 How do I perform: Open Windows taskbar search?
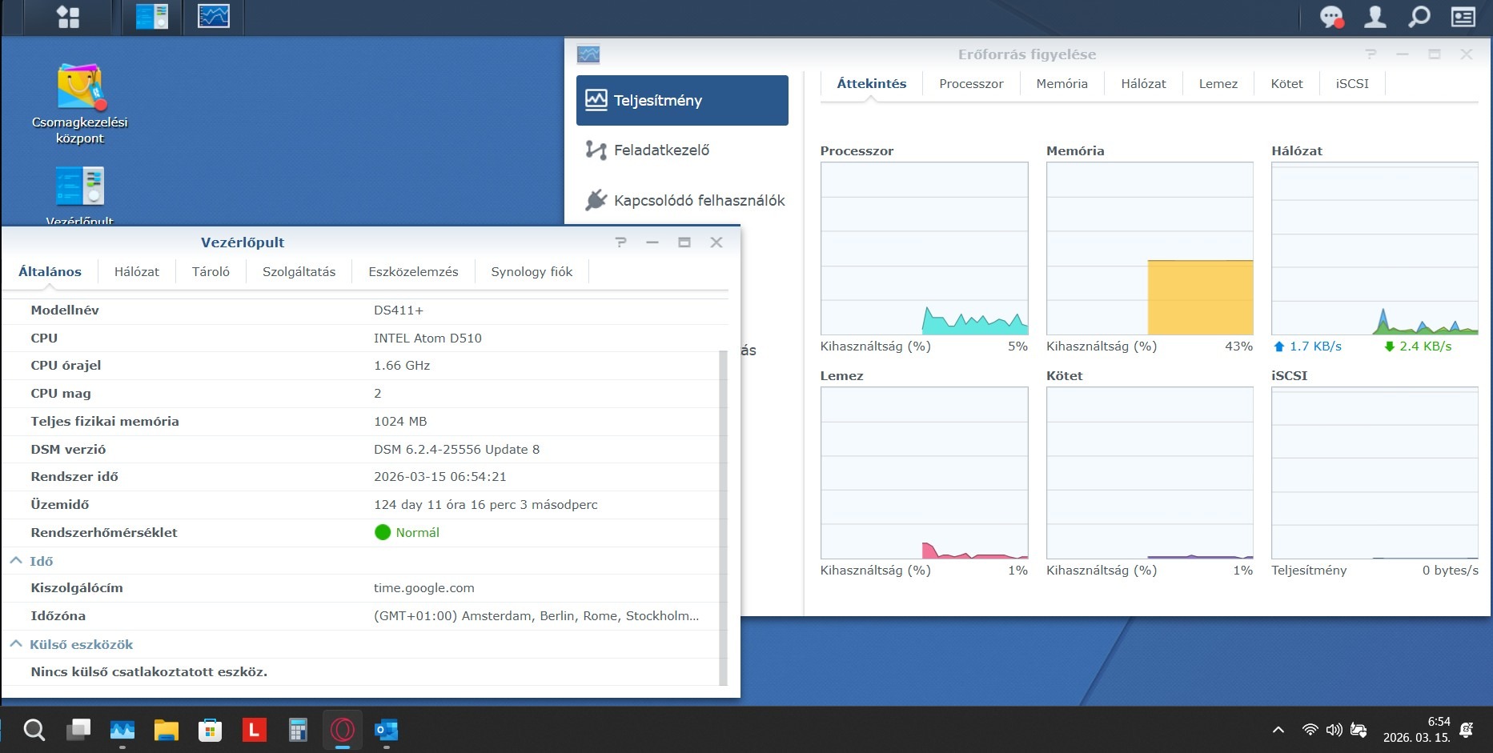click(34, 730)
